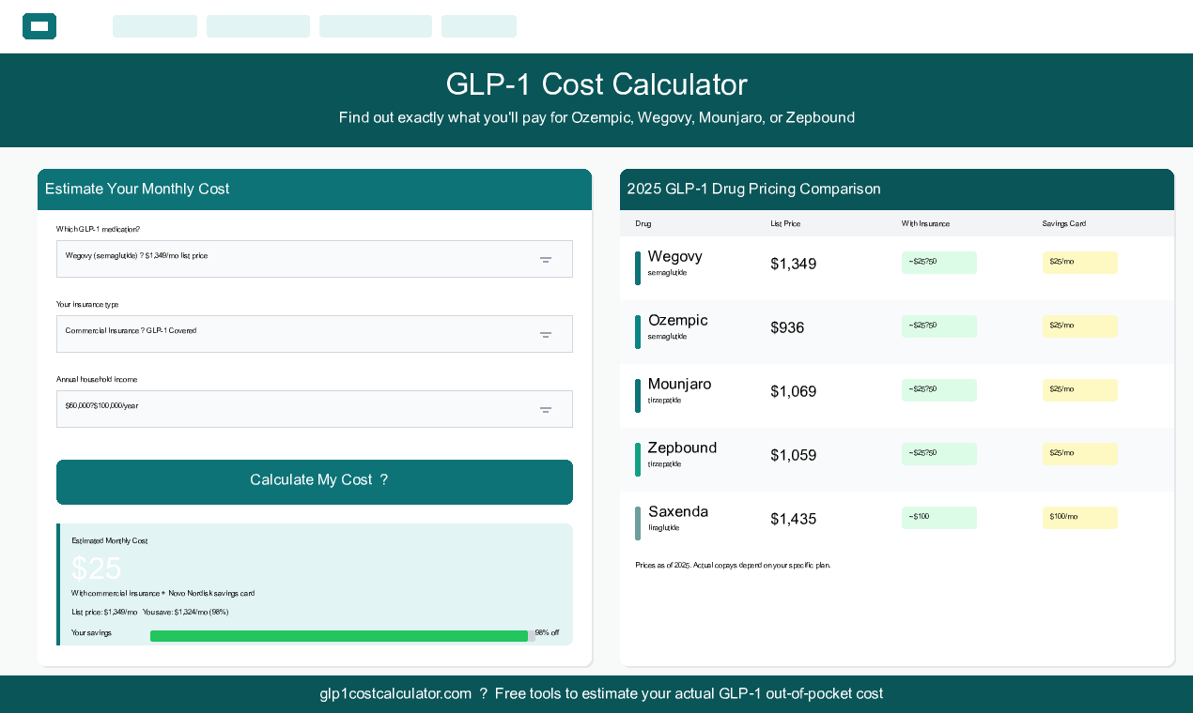This screenshot has height=713, width=1193.
Task: Click the 'With Insurance' column header
Action: pos(925,224)
